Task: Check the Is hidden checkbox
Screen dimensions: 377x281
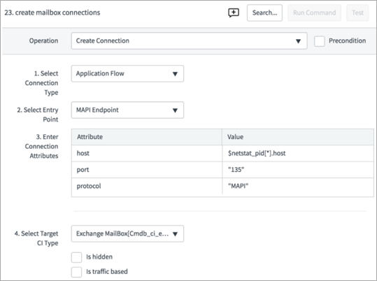Action: pyautogui.click(x=76, y=257)
